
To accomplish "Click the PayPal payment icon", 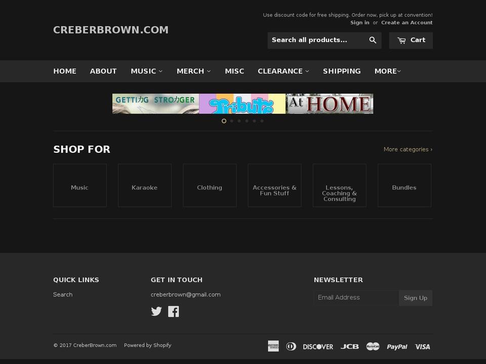I will coord(397,347).
